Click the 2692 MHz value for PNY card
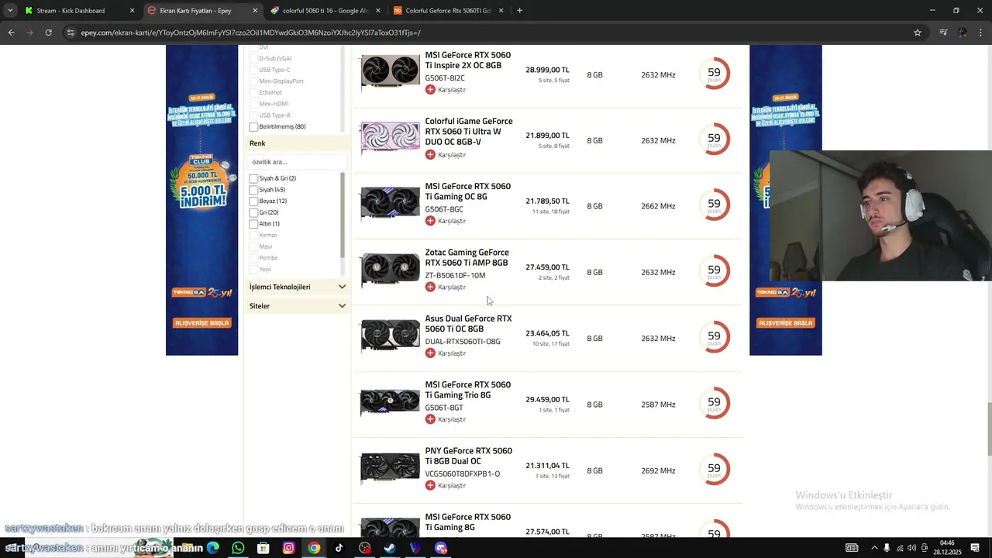 658,470
